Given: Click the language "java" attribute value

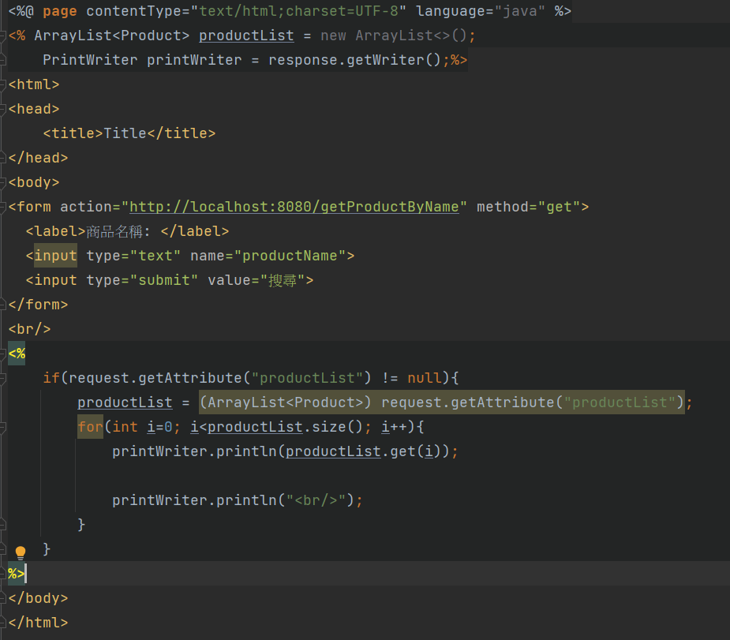Looking at the screenshot, I should pyautogui.click(x=519, y=11).
